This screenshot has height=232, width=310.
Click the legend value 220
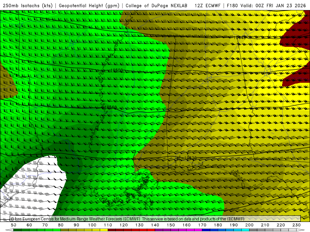(281, 225)
